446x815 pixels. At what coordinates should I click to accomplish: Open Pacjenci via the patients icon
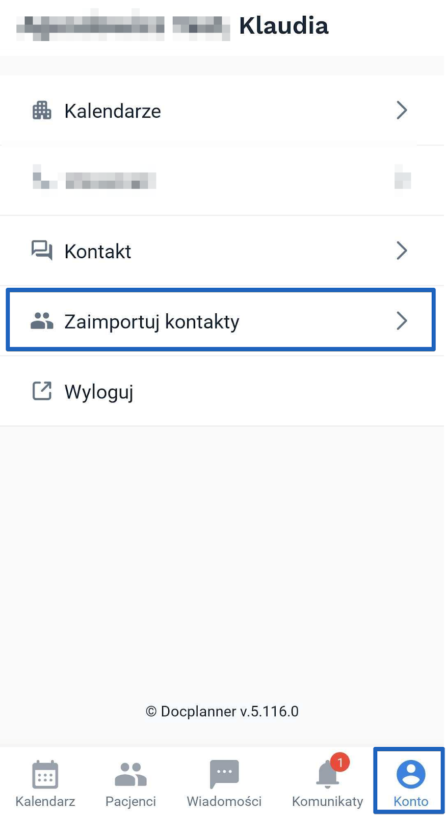pos(130,774)
